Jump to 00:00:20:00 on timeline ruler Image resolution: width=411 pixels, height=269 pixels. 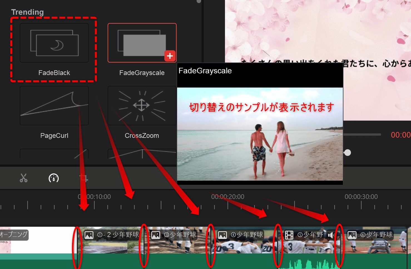(x=228, y=204)
